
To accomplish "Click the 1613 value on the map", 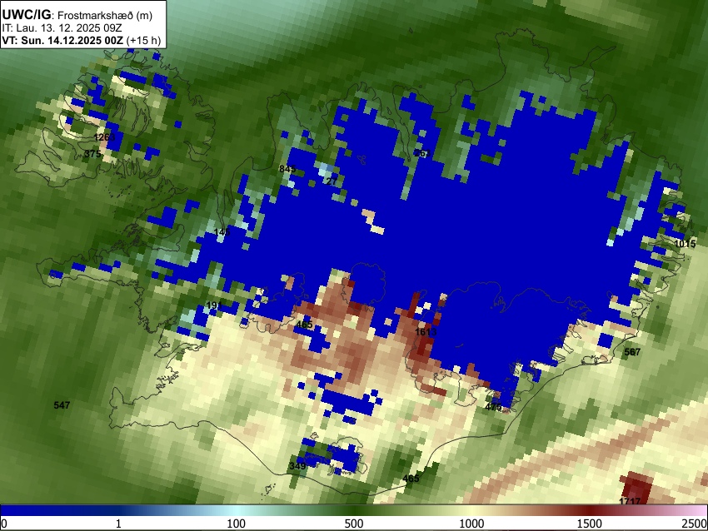I will pos(426,332).
